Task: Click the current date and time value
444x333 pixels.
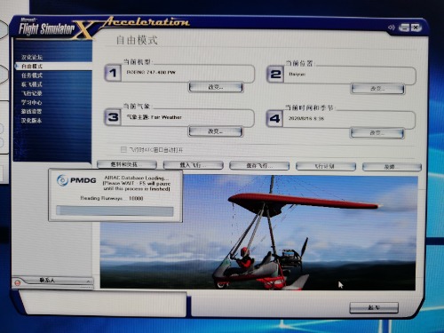Action: tap(306, 118)
